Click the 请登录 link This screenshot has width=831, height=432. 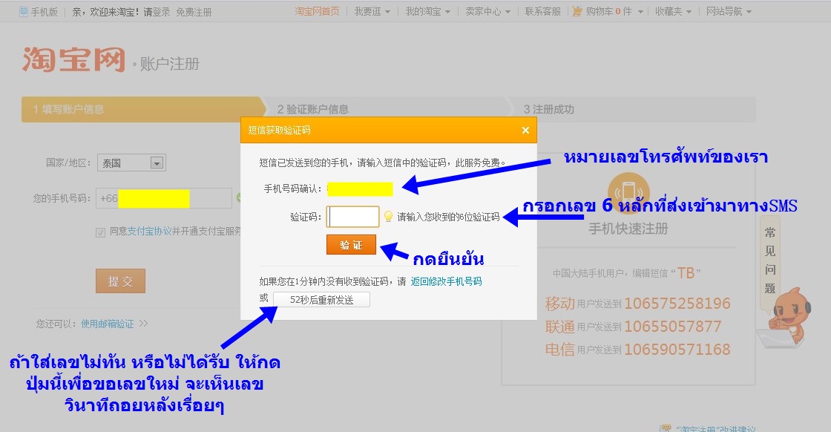[157, 12]
